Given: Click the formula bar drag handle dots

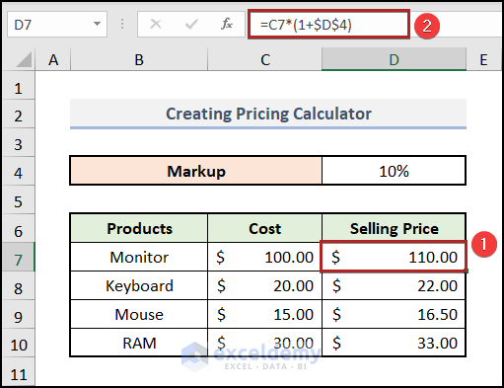Looking at the screenshot, I should click(122, 24).
